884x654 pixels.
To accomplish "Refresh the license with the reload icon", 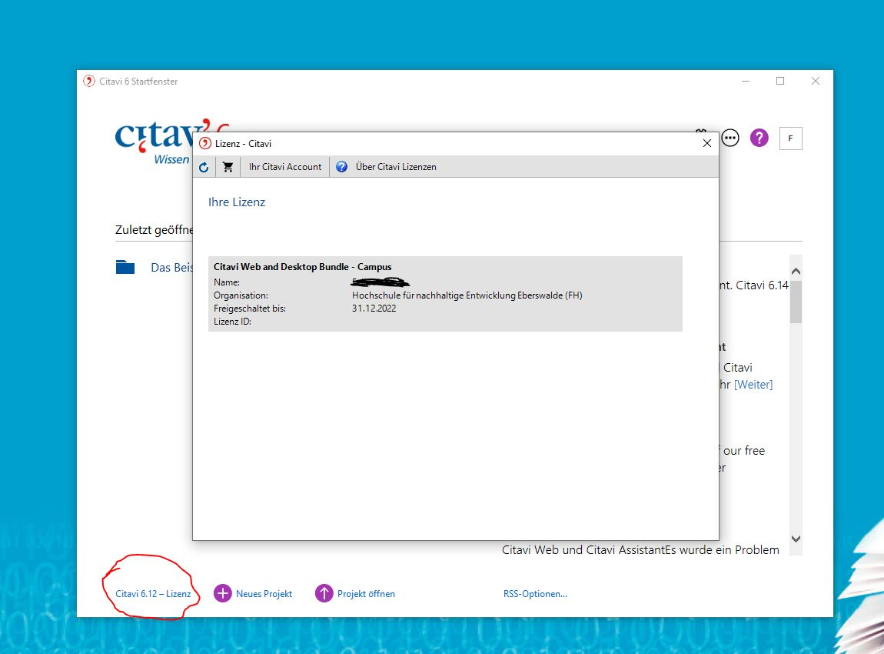I will [x=204, y=167].
